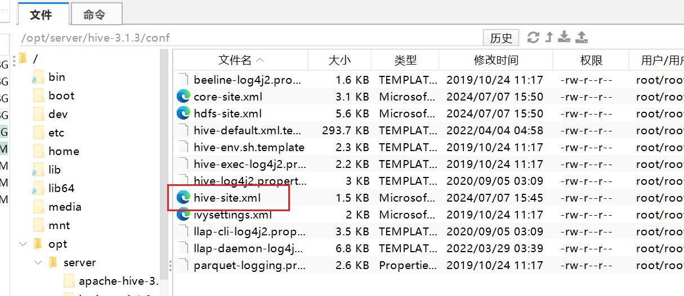684x296 pixels.
Task: Select the server folder in tree
Action: click(x=79, y=262)
